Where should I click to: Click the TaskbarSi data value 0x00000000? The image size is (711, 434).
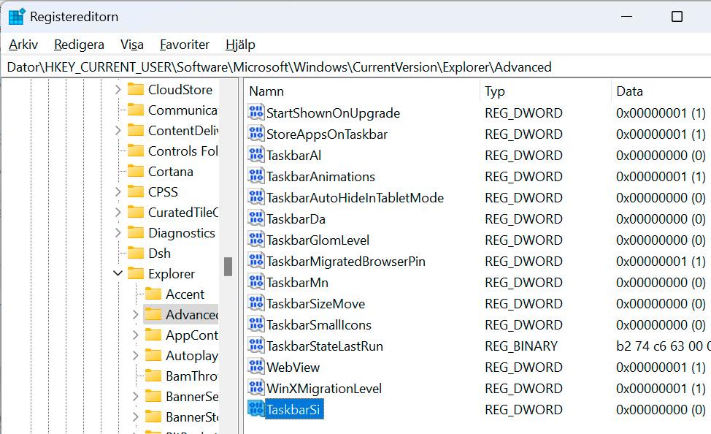click(x=661, y=409)
